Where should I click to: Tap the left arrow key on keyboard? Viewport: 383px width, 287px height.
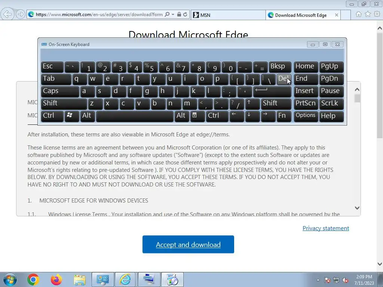coord(237,116)
